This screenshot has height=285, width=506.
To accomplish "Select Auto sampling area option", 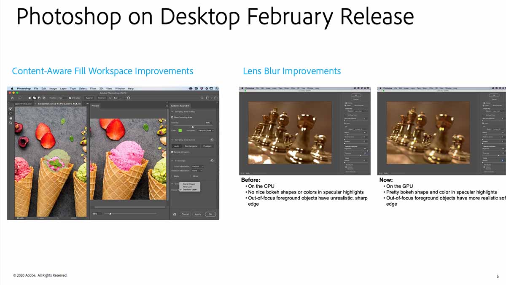I will point(177,146).
